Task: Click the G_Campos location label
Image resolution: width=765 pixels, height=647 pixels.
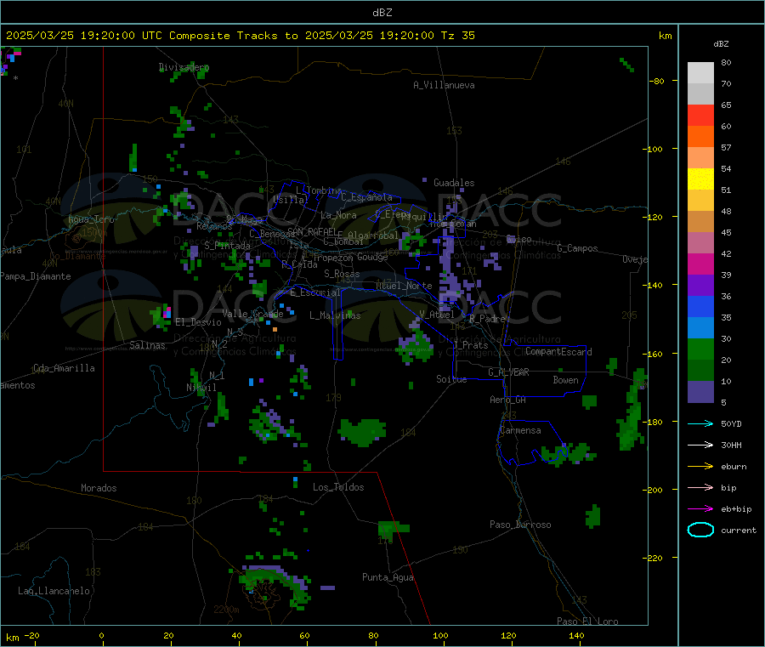Action: pos(578,248)
